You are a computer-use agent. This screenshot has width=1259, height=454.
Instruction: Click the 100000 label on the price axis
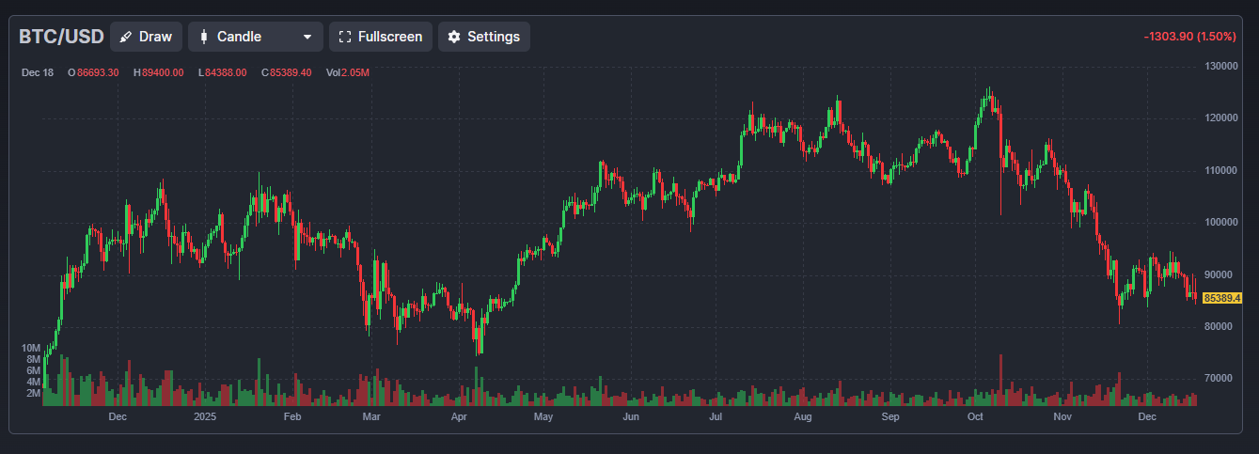(1220, 222)
